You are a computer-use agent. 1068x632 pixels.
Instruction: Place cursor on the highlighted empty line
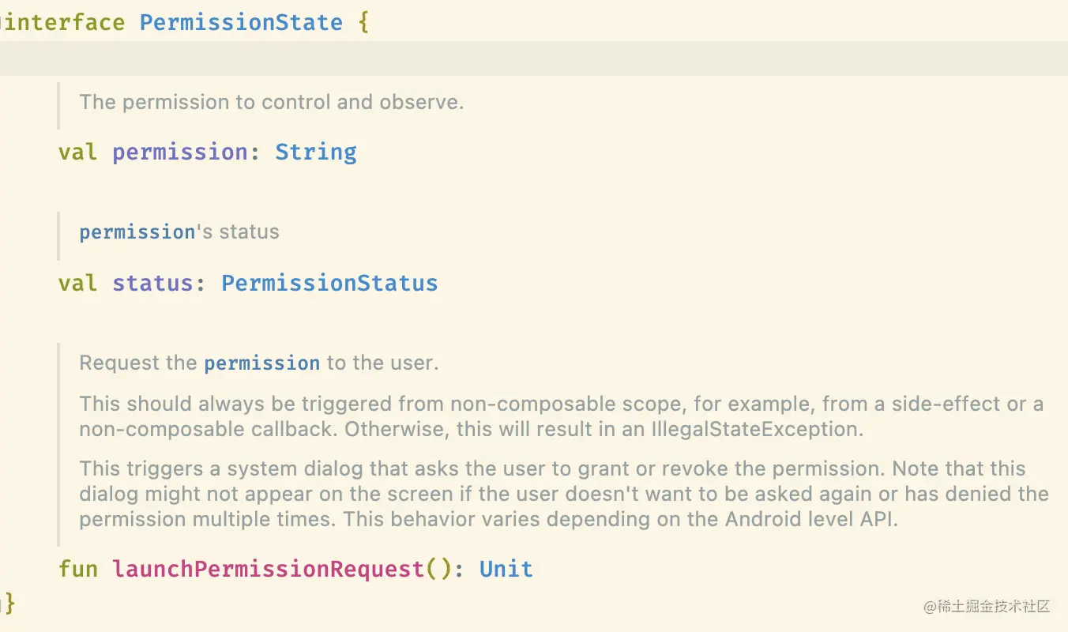[534, 58]
